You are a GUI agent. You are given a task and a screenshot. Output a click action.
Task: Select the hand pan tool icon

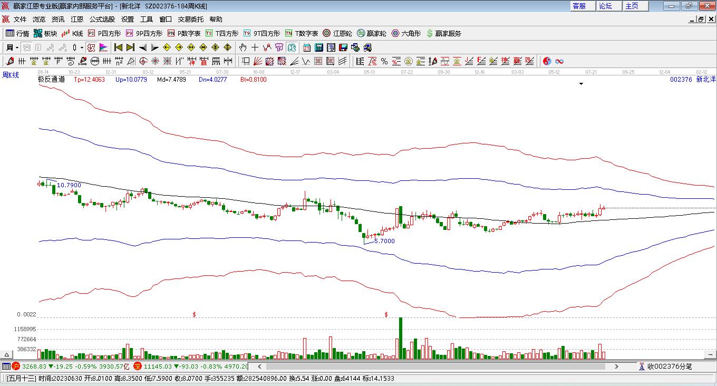click(243, 47)
